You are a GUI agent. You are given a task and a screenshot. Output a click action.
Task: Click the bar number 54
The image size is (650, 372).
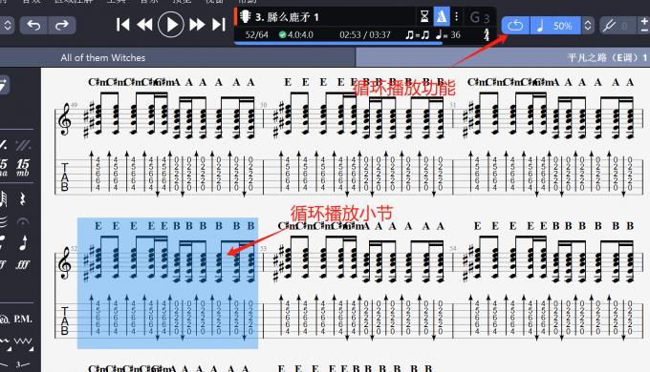click(453, 249)
